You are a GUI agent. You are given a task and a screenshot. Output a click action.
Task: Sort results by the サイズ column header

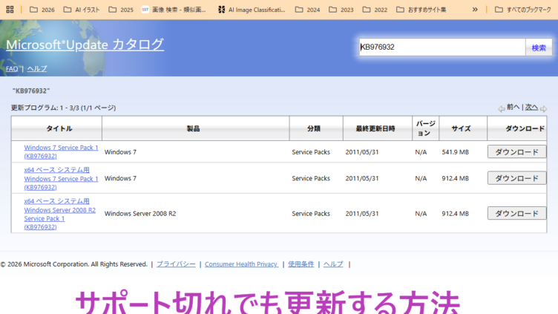tap(461, 128)
